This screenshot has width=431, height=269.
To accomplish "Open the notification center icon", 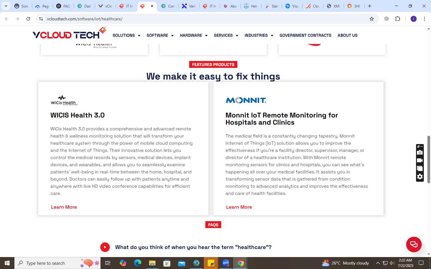I will [x=421, y=263].
